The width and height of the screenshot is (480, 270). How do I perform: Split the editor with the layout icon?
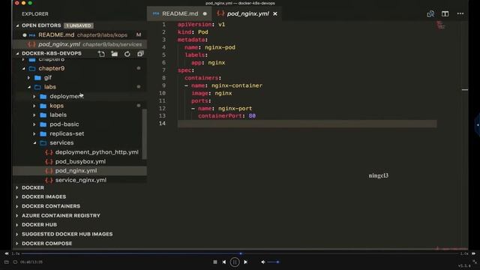445,13
